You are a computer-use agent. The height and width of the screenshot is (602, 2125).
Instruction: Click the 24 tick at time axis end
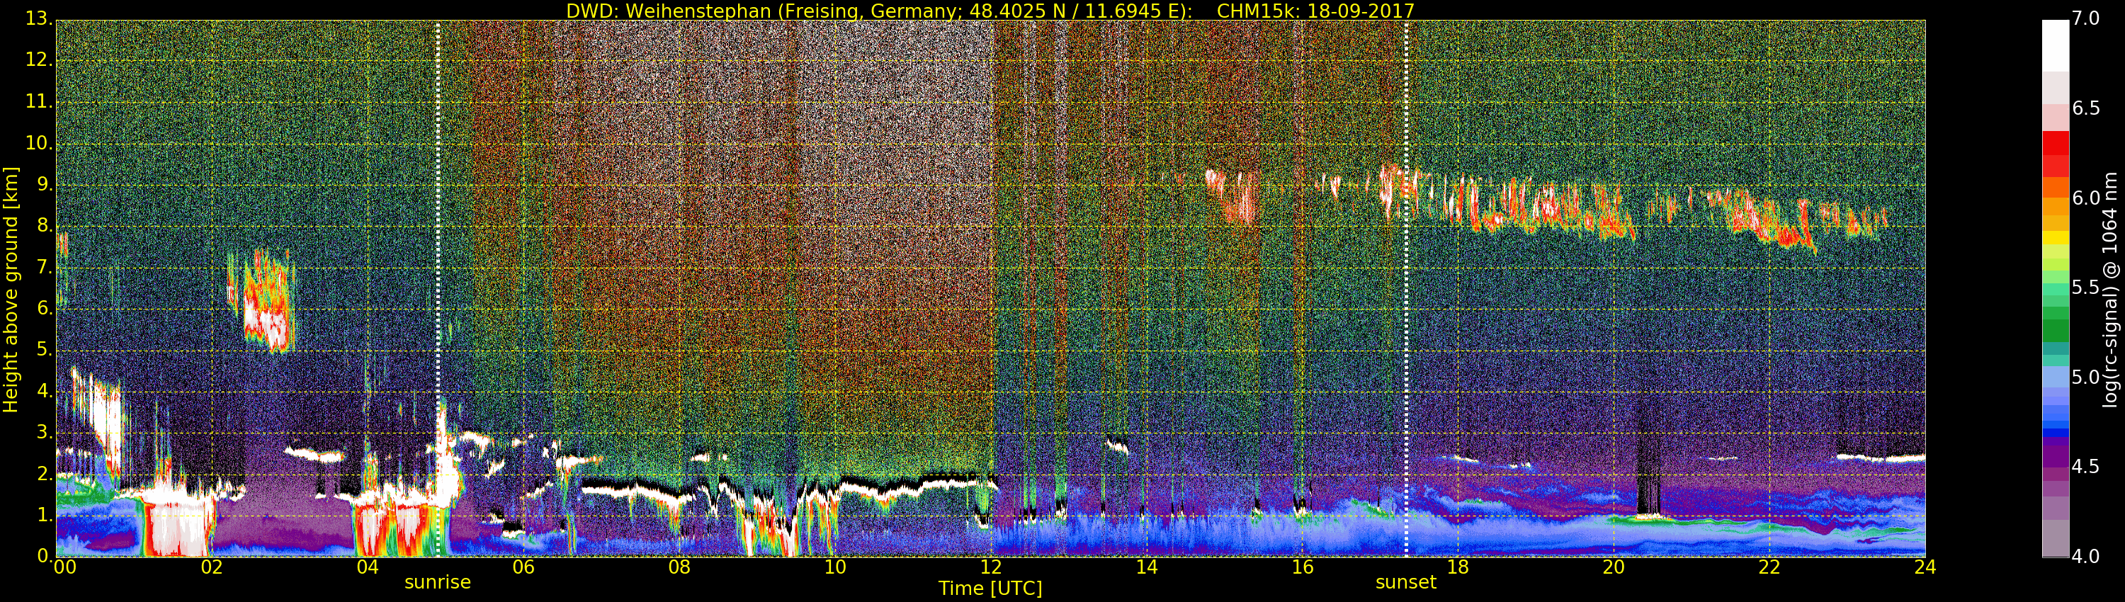coord(1925,567)
